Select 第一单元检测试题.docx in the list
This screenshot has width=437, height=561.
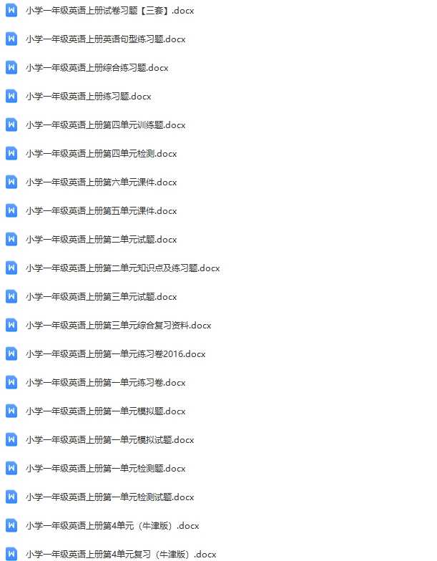point(110,497)
